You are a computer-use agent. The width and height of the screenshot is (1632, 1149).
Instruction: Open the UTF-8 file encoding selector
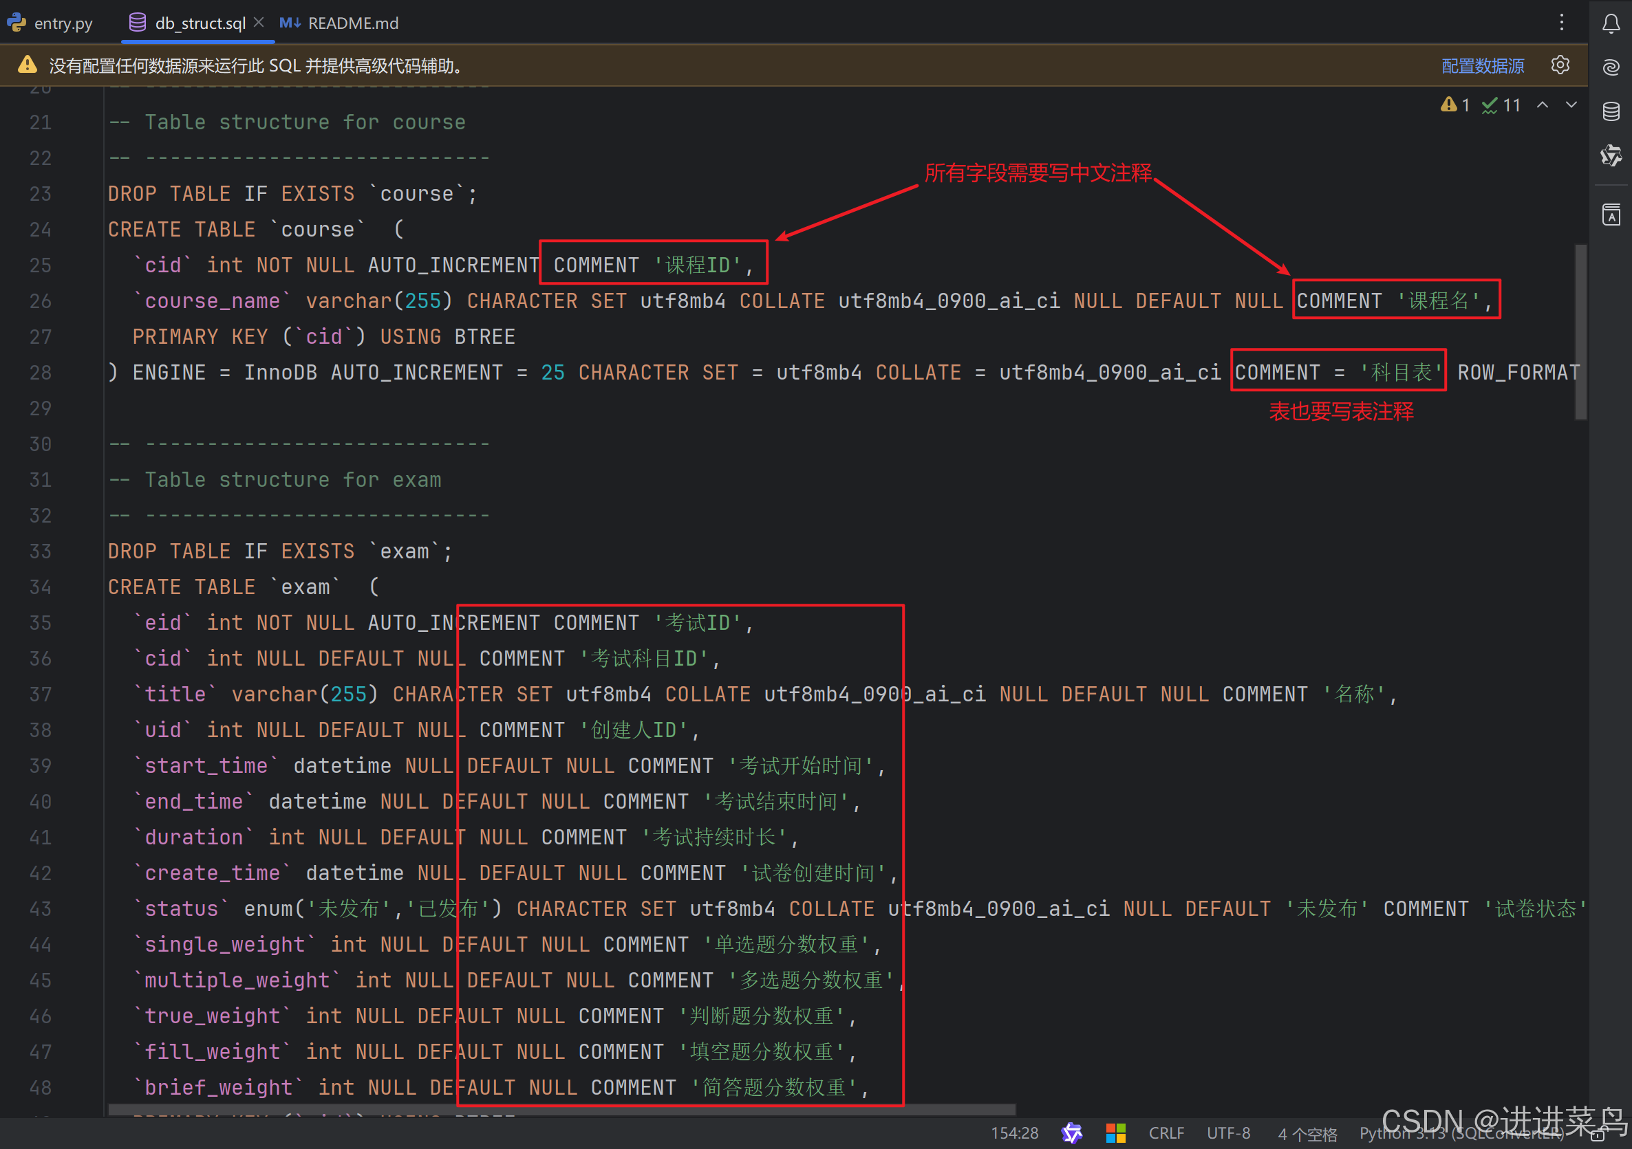point(1227,1132)
